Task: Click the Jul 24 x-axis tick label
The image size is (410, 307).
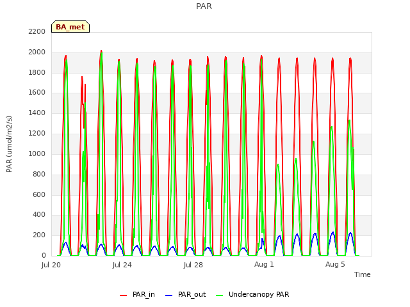Action: [x=122, y=265]
